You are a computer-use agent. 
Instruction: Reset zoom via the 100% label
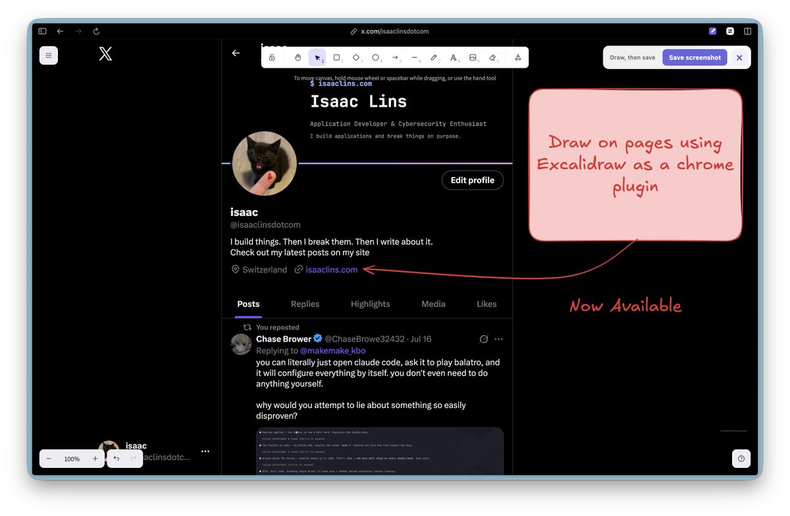tap(72, 459)
